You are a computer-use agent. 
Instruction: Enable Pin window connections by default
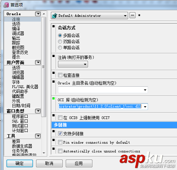coord(60,142)
